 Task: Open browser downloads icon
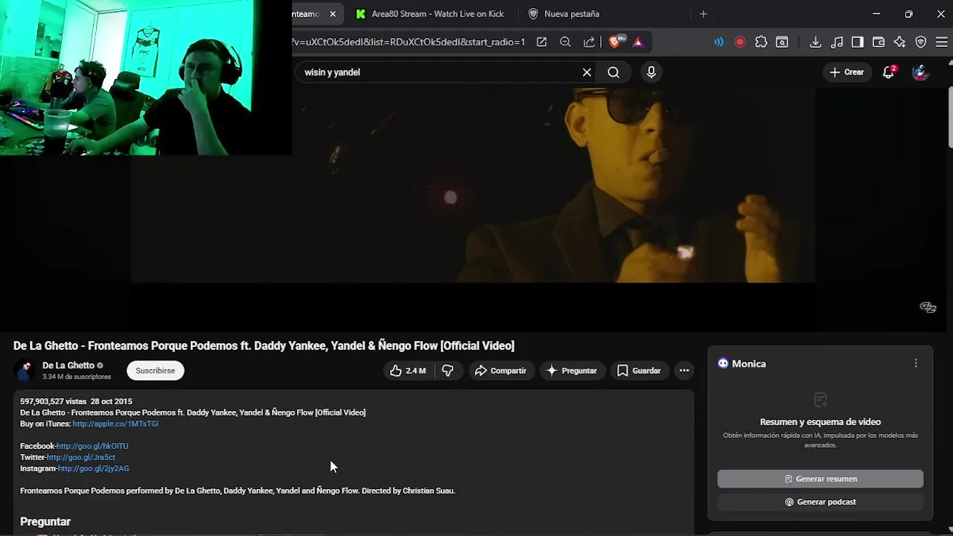[815, 42]
